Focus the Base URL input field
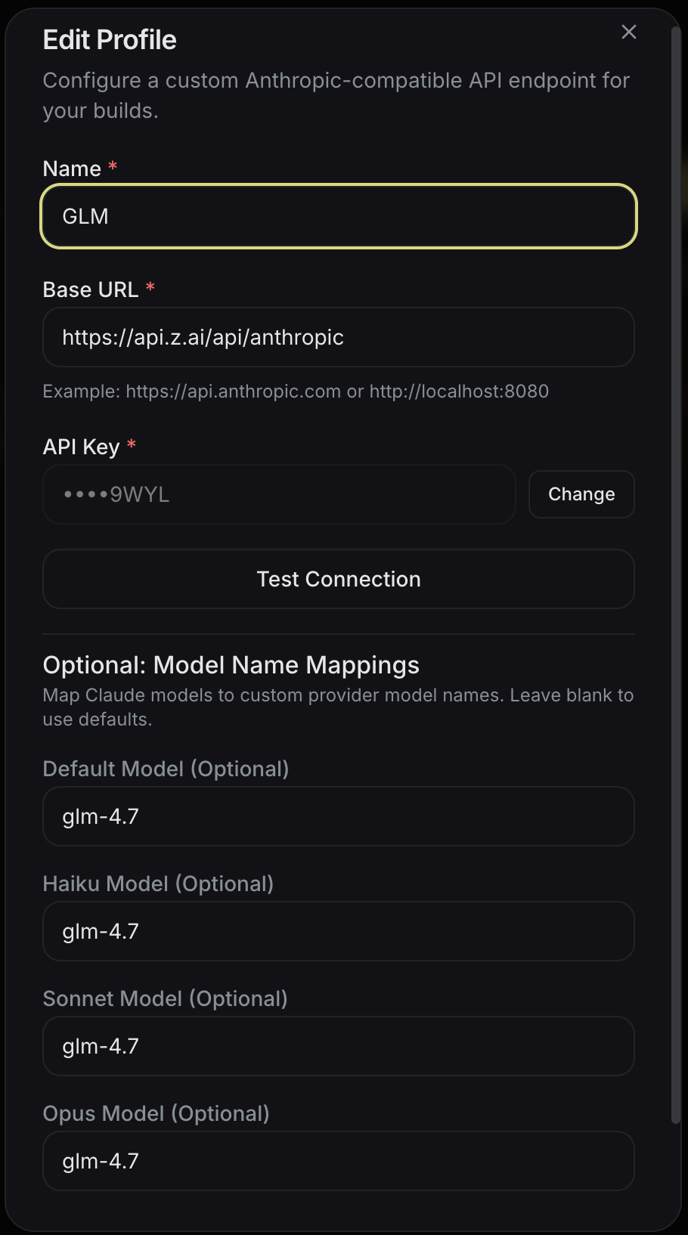The width and height of the screenshot is (688, 1235). pyautogui.click(x=338, y=337)
